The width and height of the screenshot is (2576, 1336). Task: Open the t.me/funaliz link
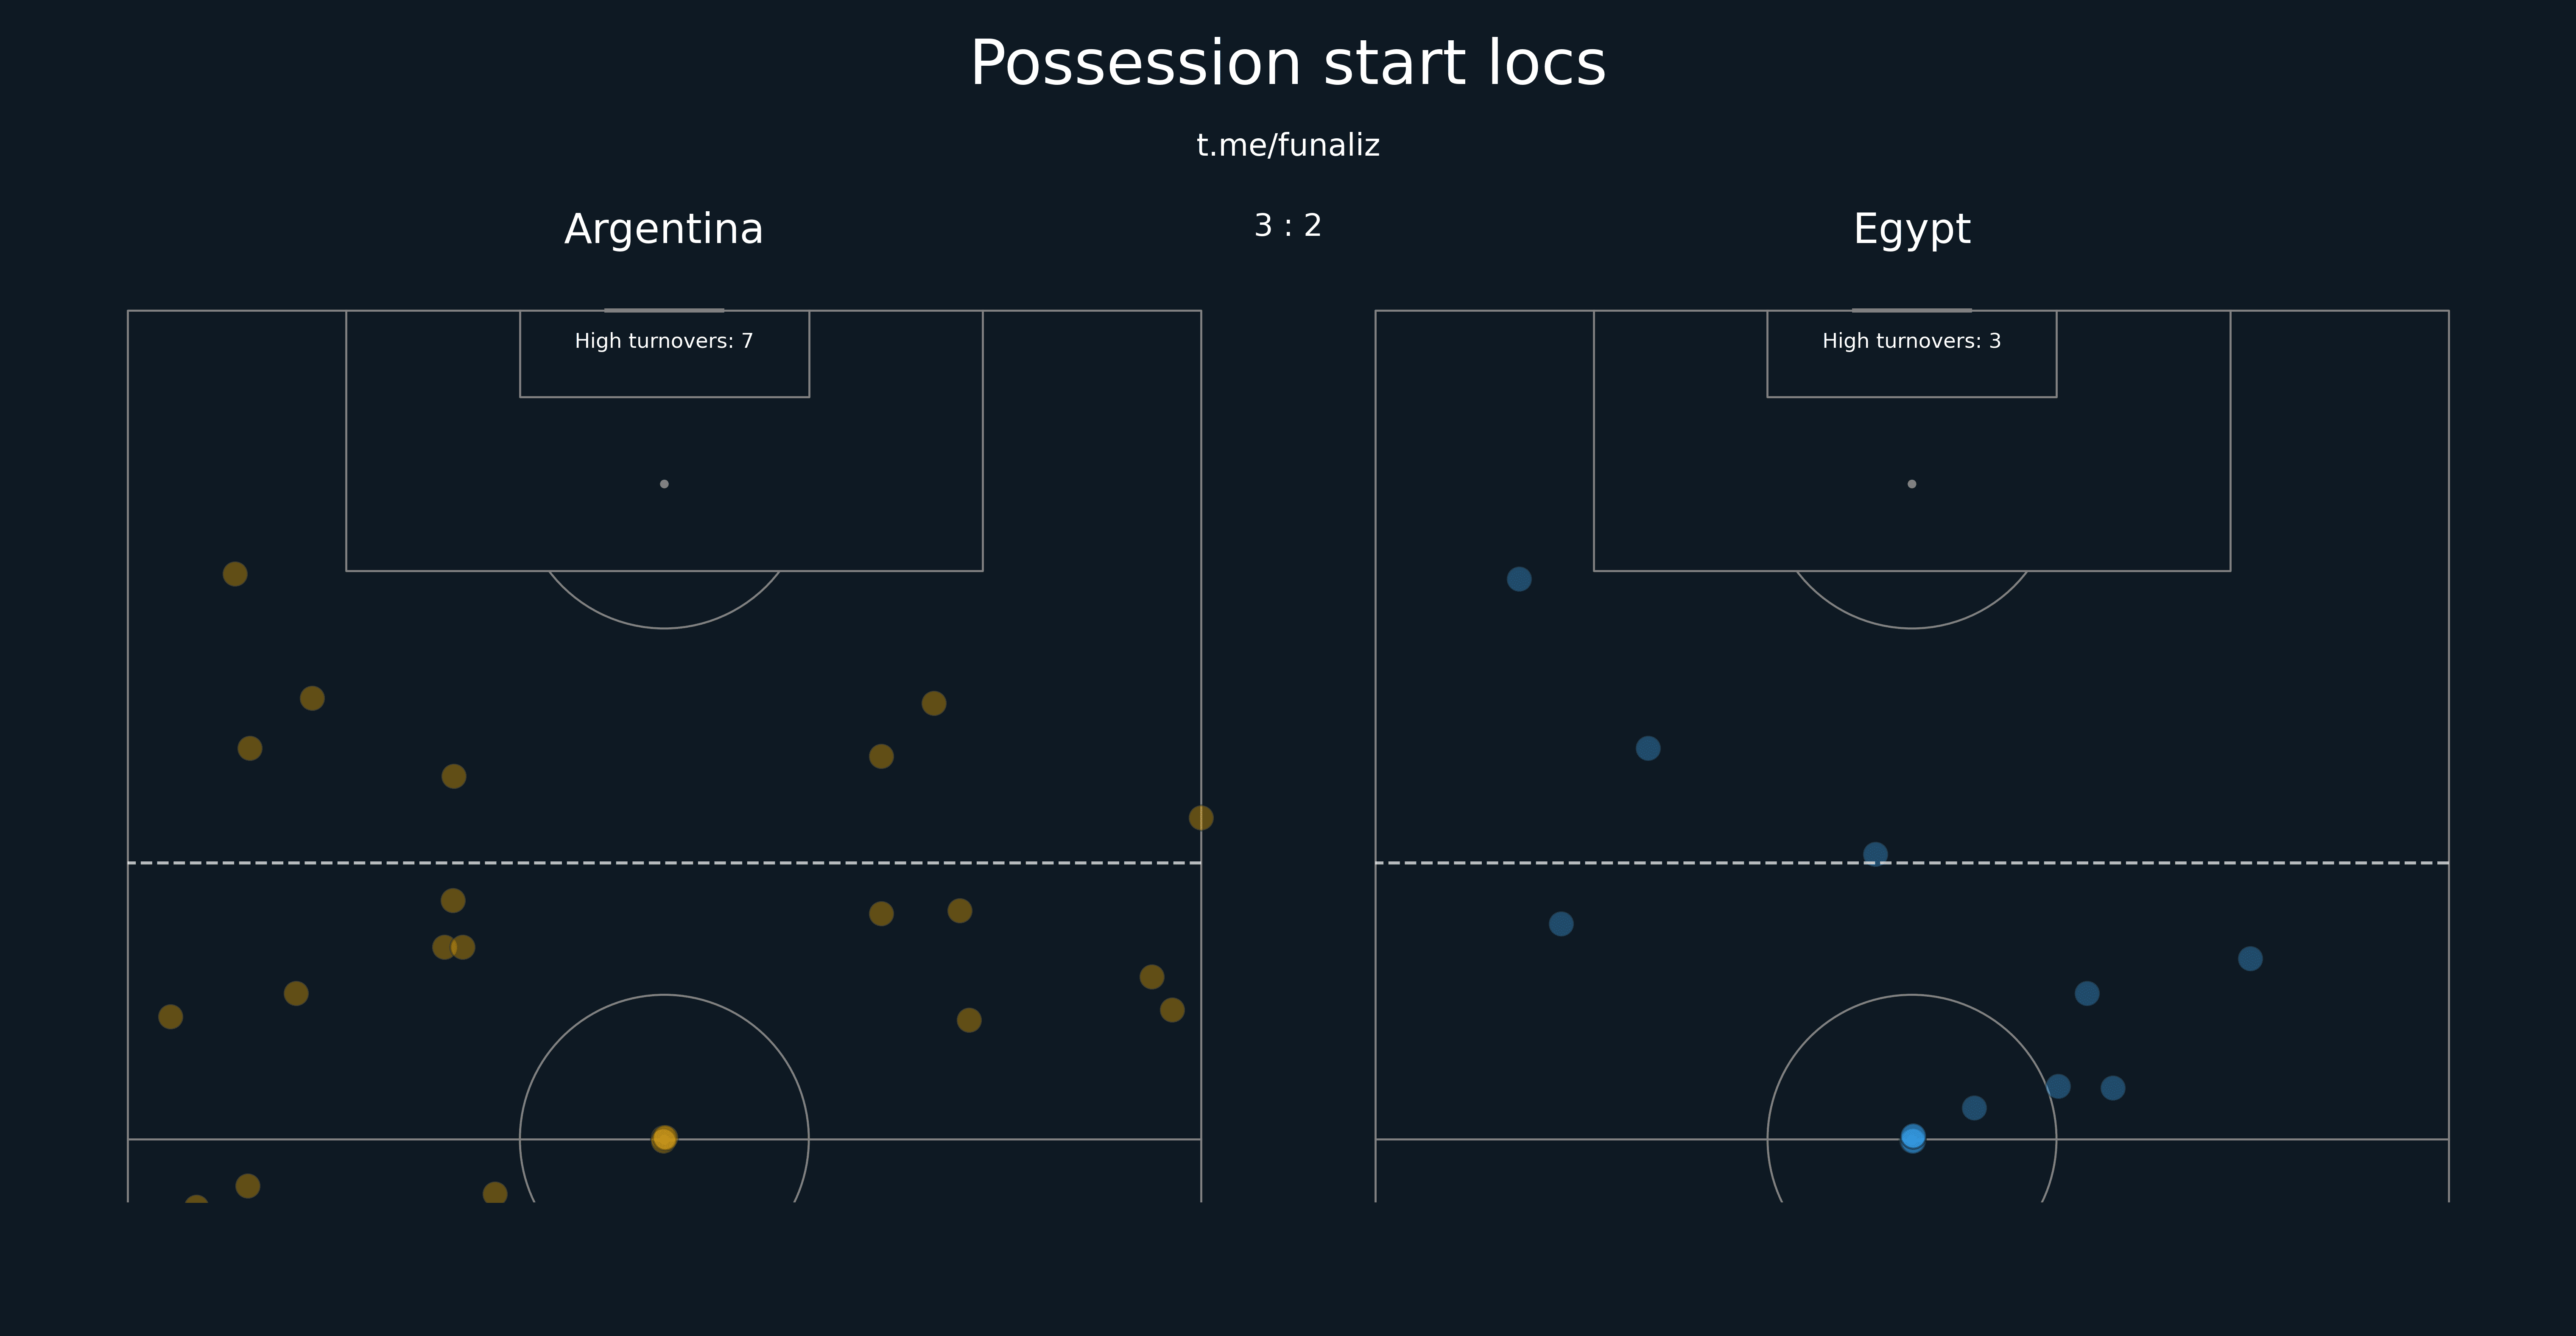[1288, 145]
